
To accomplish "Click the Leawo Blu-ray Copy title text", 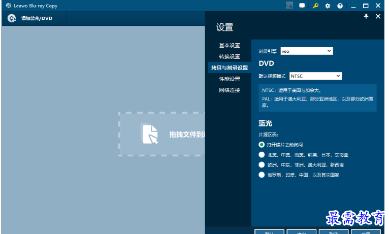I will [36, 6].
